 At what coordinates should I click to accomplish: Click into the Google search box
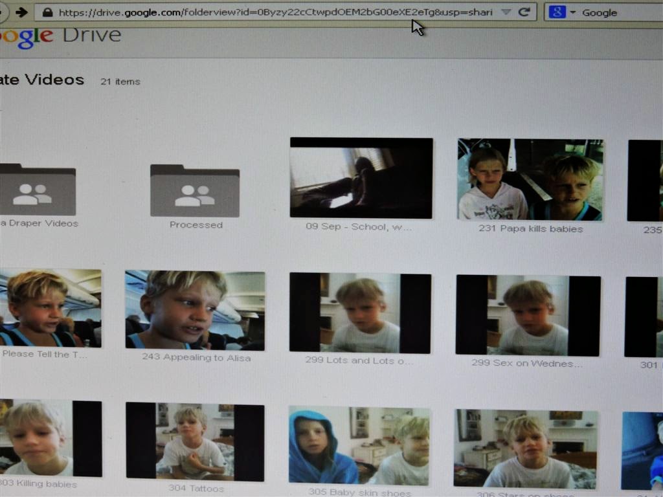point(618,13)
